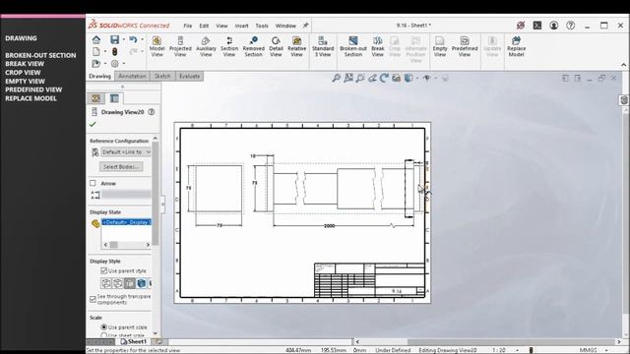This screenshot has width=630, height=354.
Task: Insert Standard 3 View
Action: pos(323,46)
